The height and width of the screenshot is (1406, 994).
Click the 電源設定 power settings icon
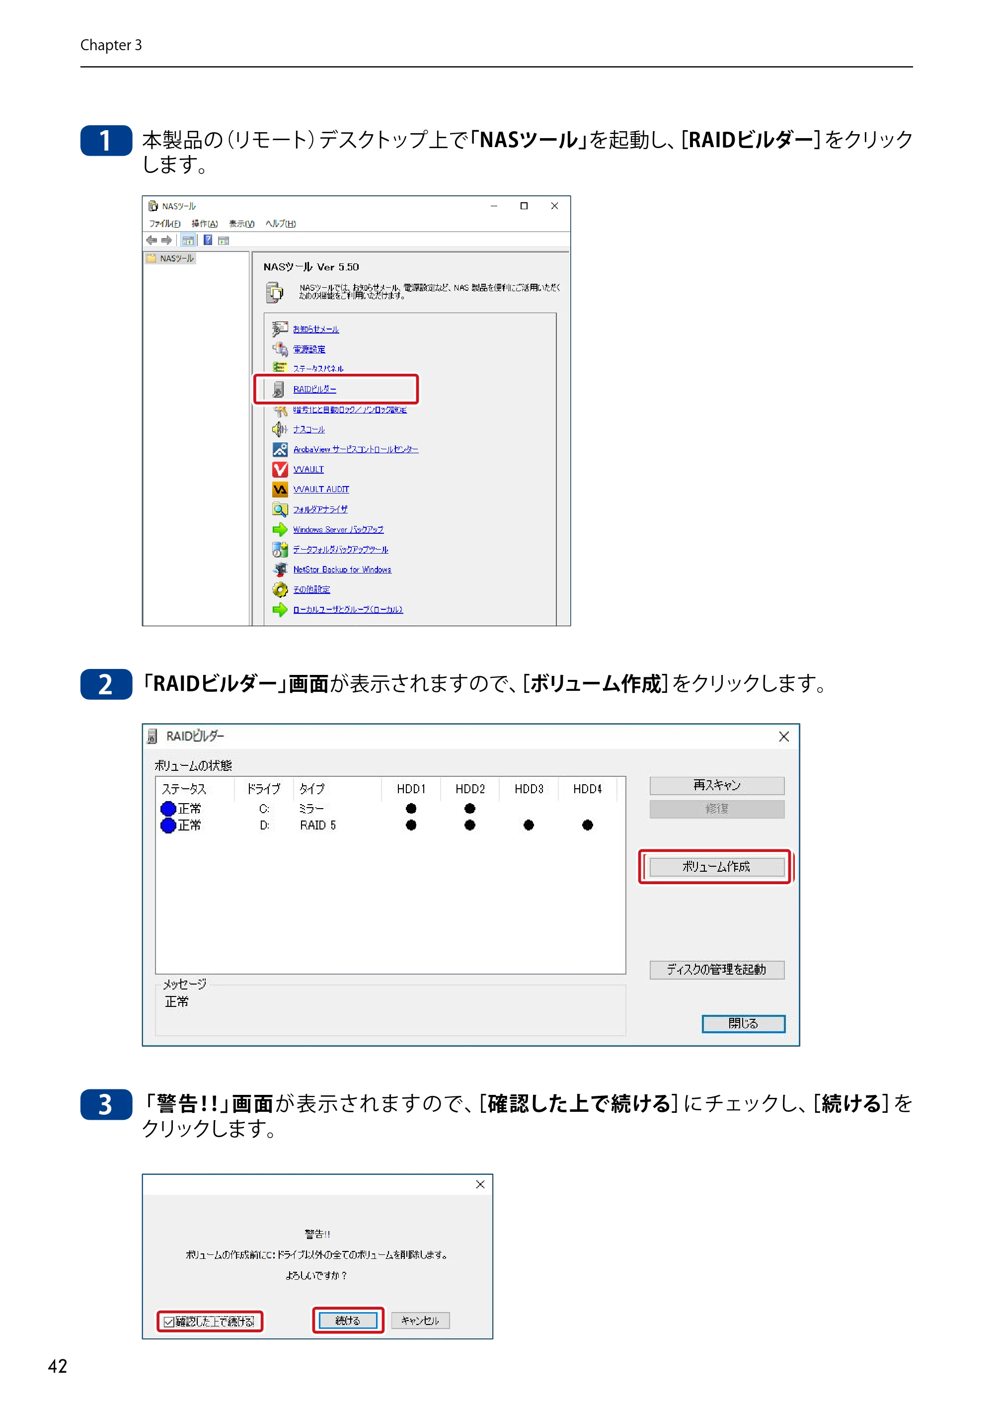click(280, 349)
